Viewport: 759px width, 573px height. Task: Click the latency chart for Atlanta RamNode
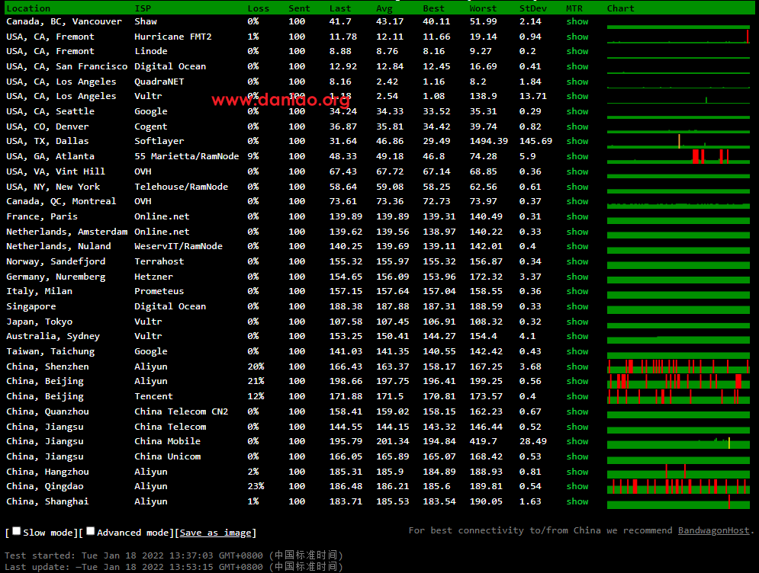[678, 157]
